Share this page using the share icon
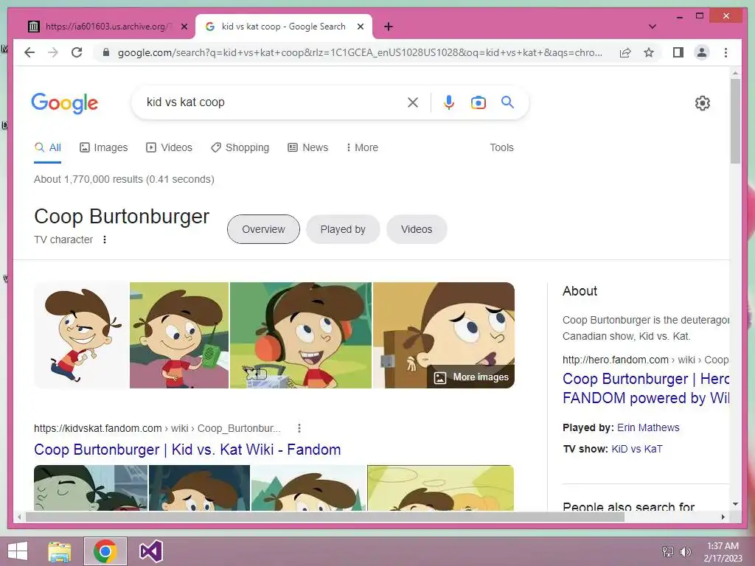 (625, 52)
